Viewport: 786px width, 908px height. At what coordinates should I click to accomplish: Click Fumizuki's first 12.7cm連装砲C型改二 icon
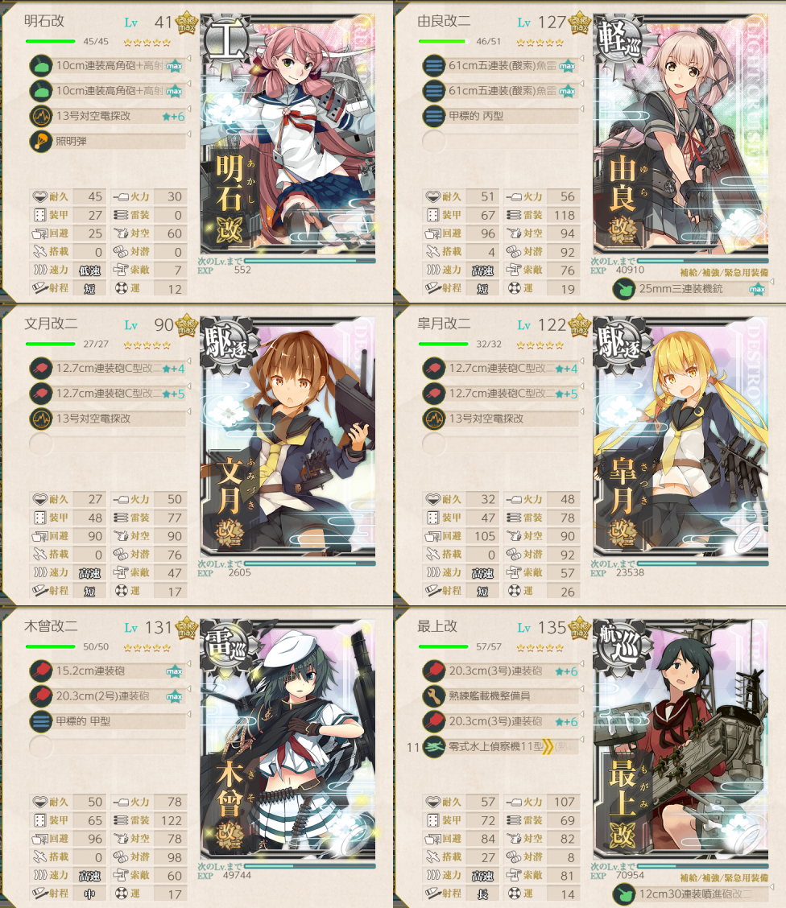pos(41,369)
